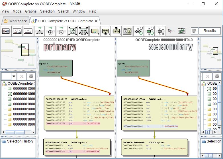The width and height of the screenshot is (223, 159).
Task: Click the green CheckWnfStateName primary node
Action: [x=56, y=68]
